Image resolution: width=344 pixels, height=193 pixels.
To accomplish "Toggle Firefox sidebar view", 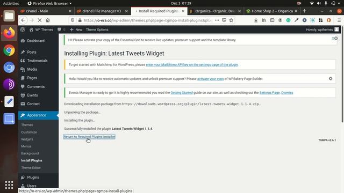I will point(272,20).
